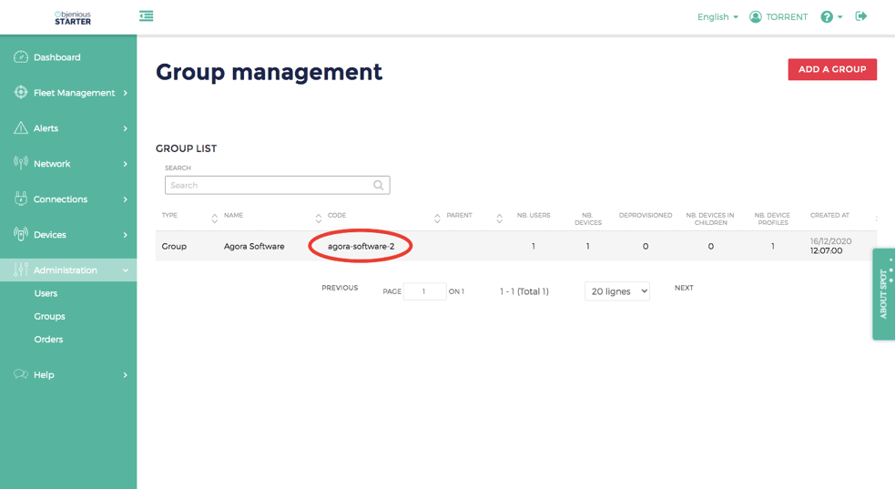The height and width of the screenshot is (489, 895).
Task: Collapse the sidebar with the menu icon
Action: pyautogui.click(x=146, y=16)
